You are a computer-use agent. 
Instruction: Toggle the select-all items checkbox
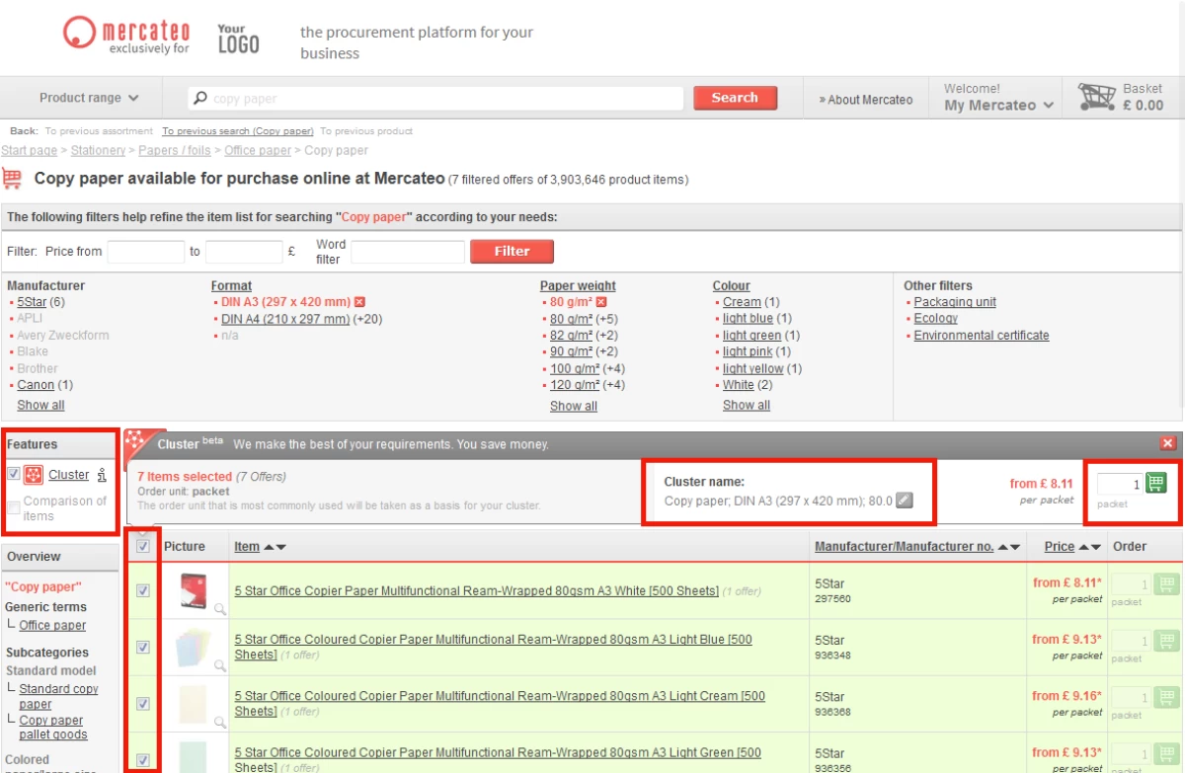point(143,546)
